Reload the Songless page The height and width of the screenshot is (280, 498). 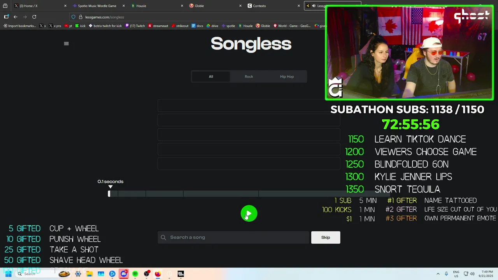coord(34,17)
